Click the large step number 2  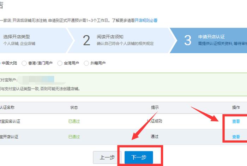pos(87,40)
